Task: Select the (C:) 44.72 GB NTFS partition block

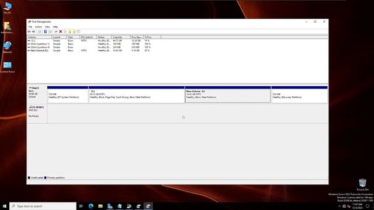Action: click(137, 94)
